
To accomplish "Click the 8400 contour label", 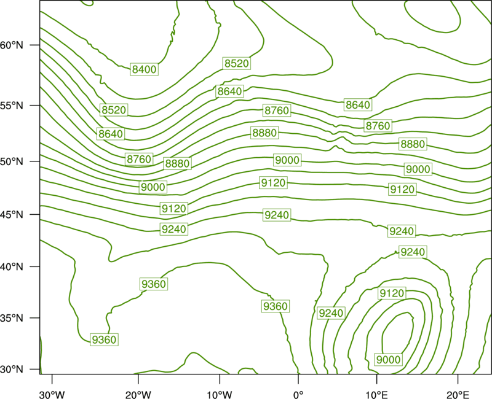I will pos(145,69).
